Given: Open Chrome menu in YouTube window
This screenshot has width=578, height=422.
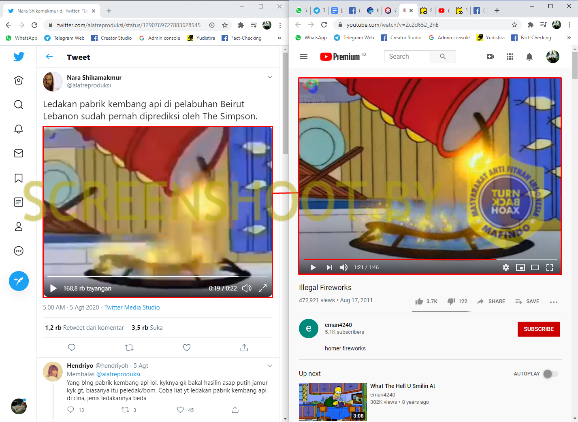Looking at the screenshot, I should click(x=569, y=25).
